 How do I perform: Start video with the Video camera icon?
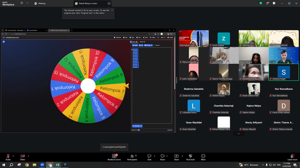(22, 156)
